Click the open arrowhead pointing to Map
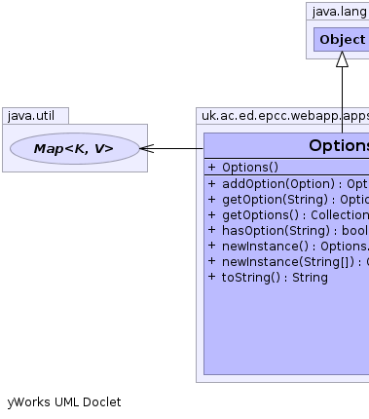The width and height of the screenshot is (369, 419). (147, 148)
